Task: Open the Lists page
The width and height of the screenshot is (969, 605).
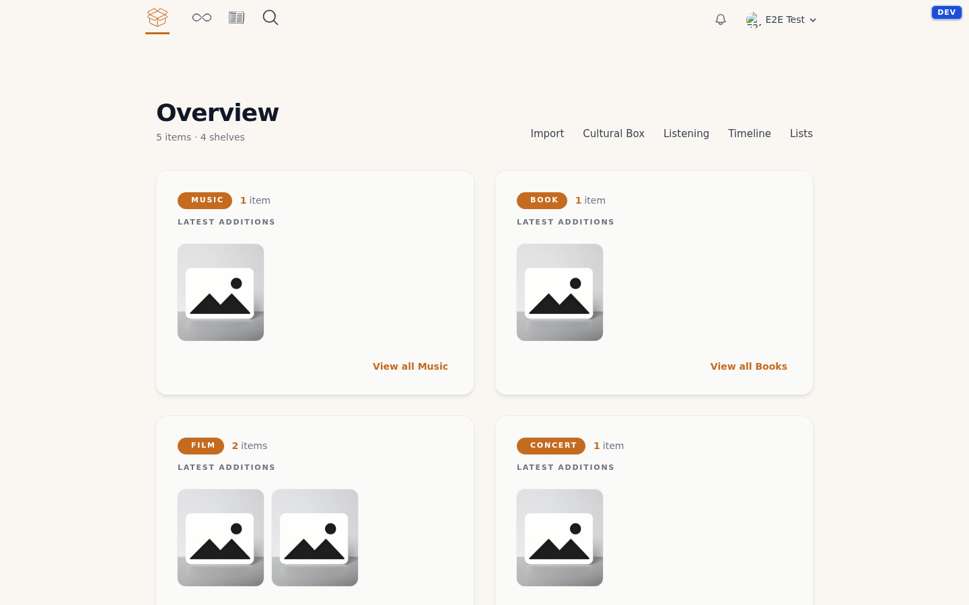Action: 801,134
